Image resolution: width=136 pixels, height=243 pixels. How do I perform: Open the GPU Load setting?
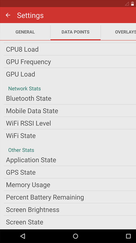(70, 74)
